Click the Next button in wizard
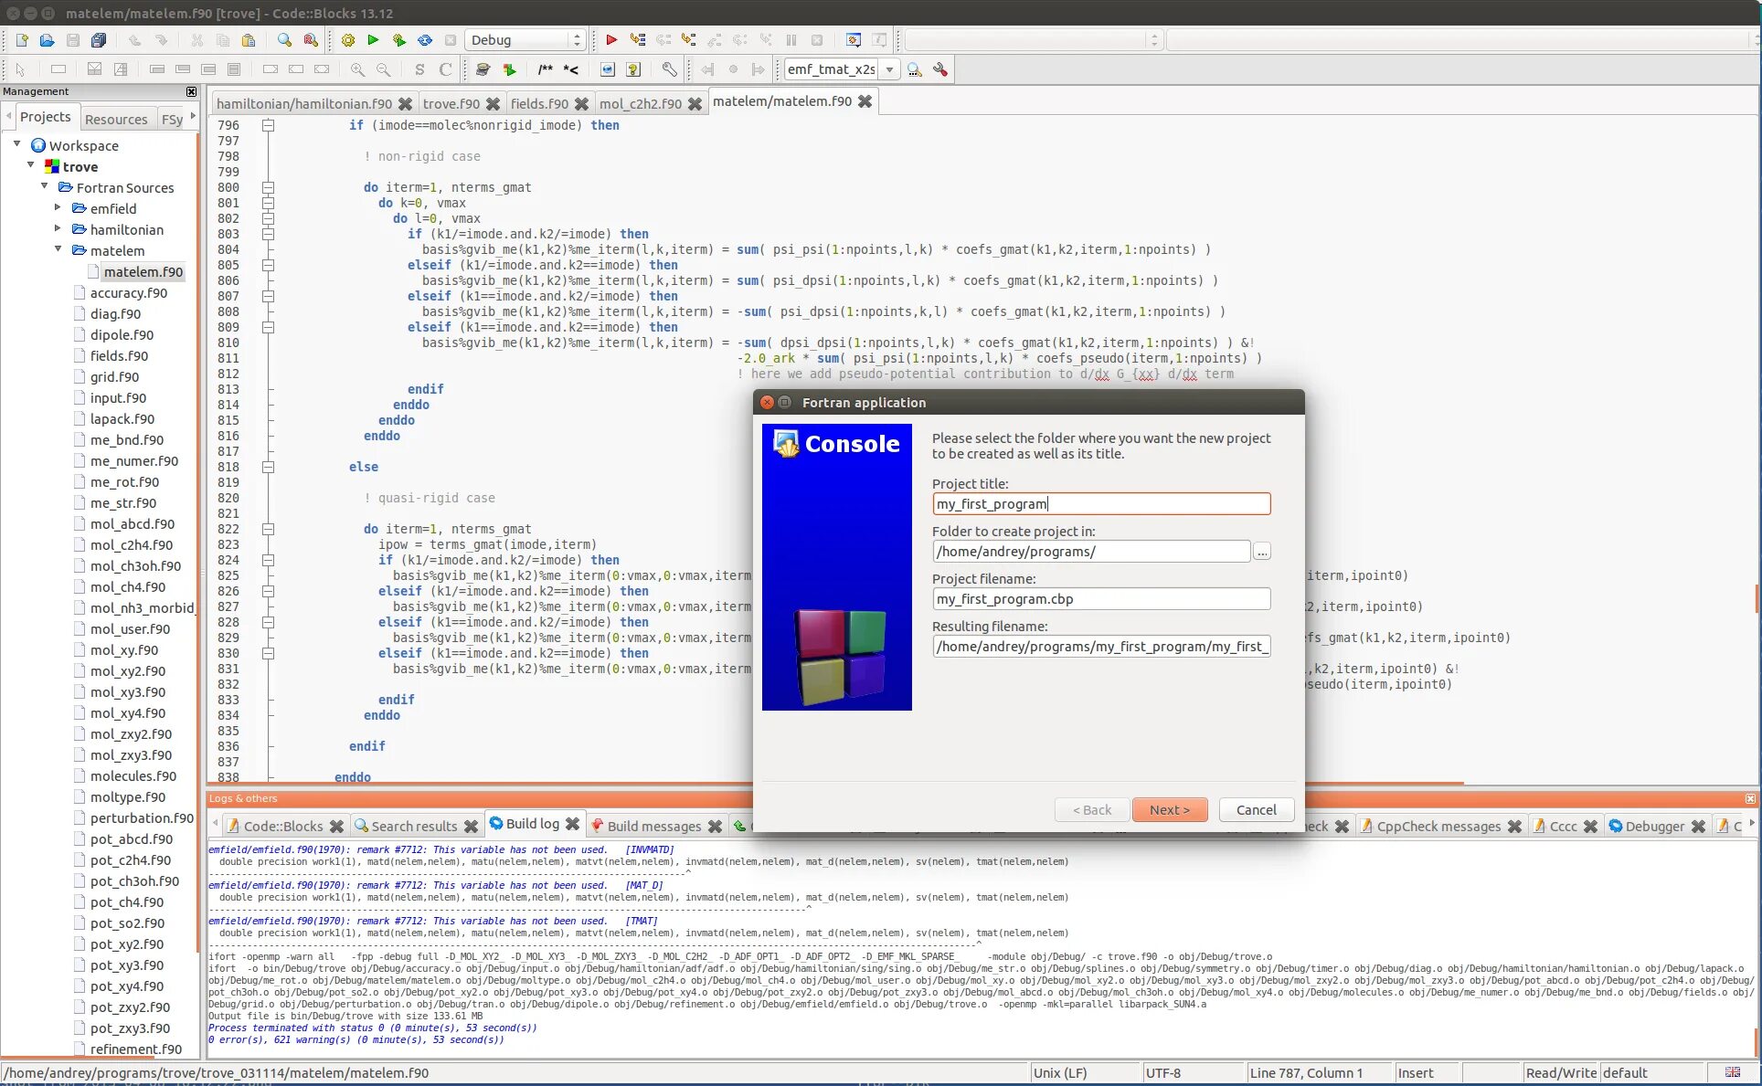 1169,809
